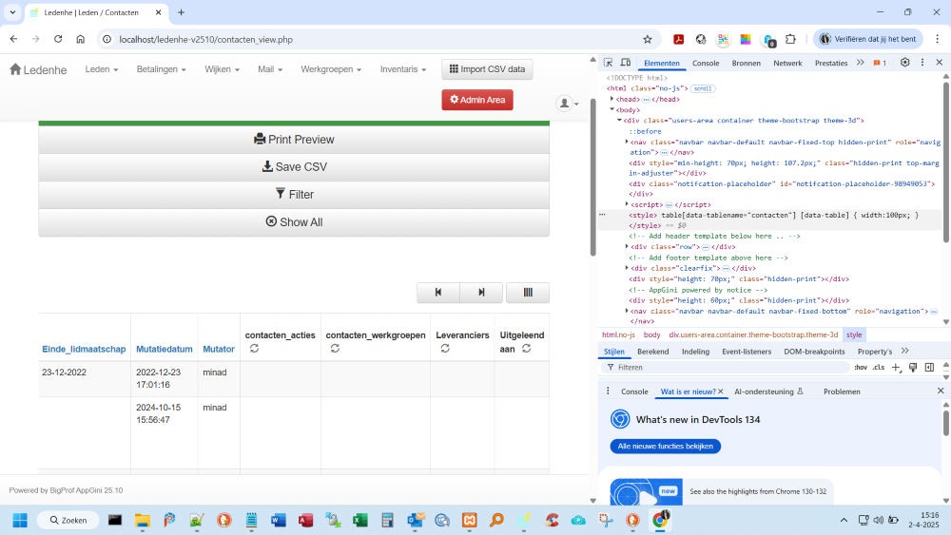Open the Inventaris dropdown menu
This screenshot has width=951, height=535.
tap(402, 69)
